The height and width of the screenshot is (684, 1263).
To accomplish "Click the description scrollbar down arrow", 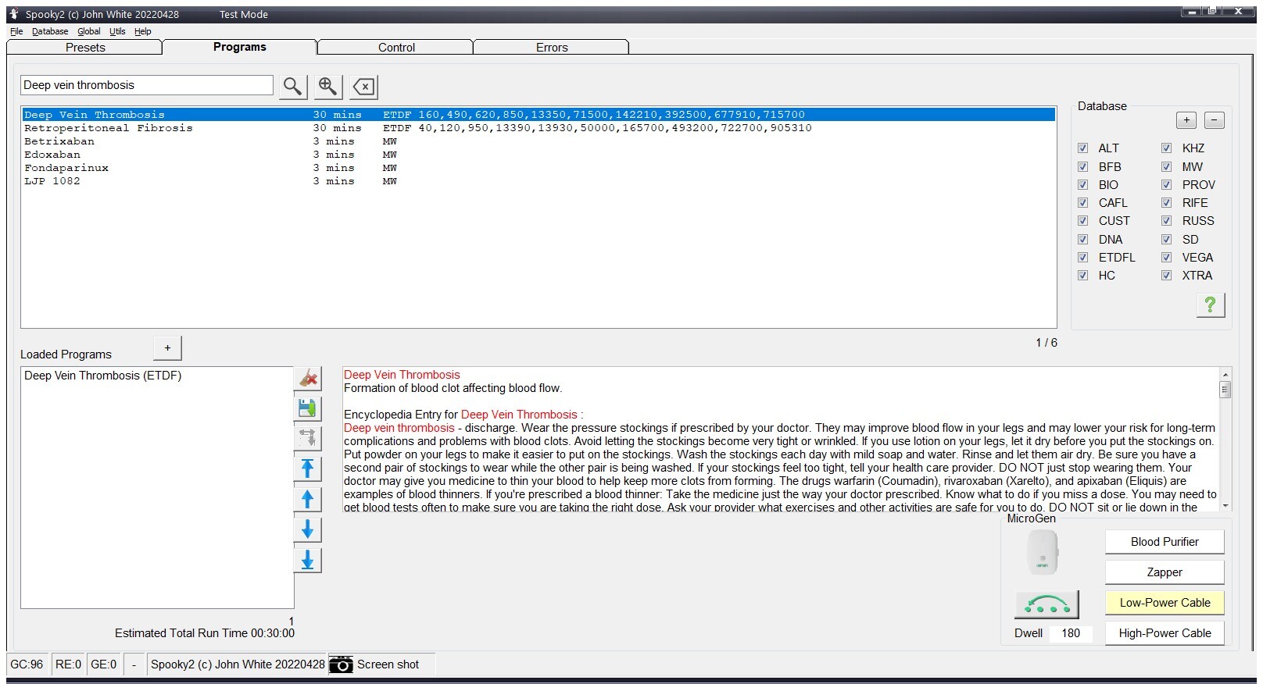I will 1225,506.
